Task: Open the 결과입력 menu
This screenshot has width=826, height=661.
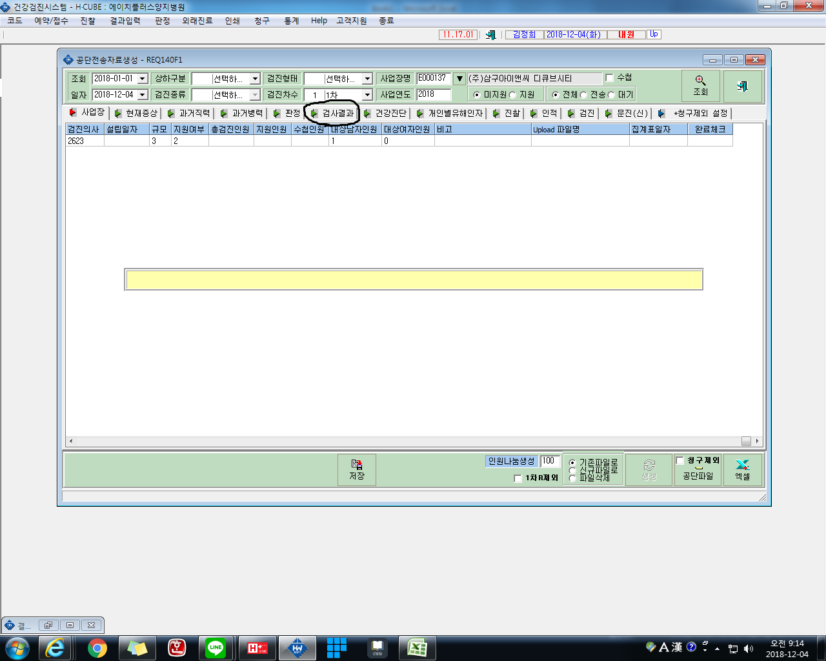Action: click(x=125, y=21)
